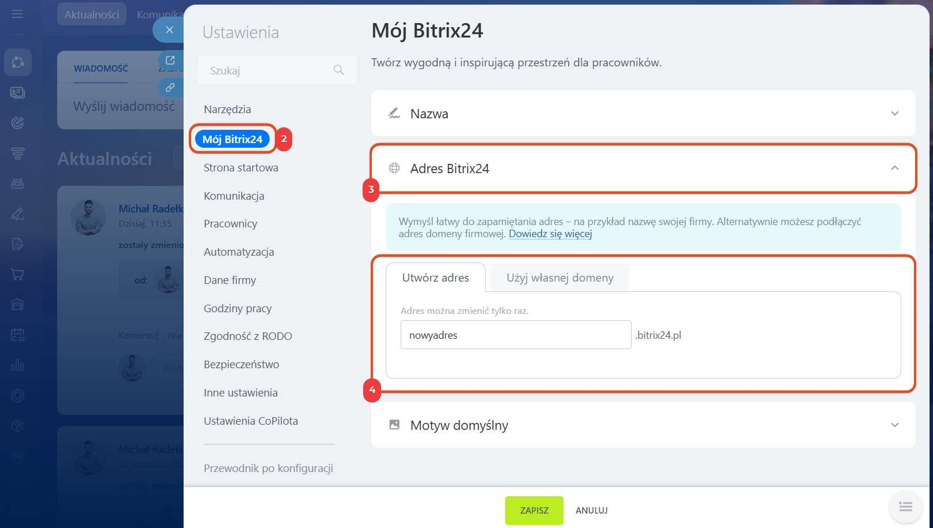Follow the Dowiedz się więcej link
The image size is (933, 528).
pos(550,234)
